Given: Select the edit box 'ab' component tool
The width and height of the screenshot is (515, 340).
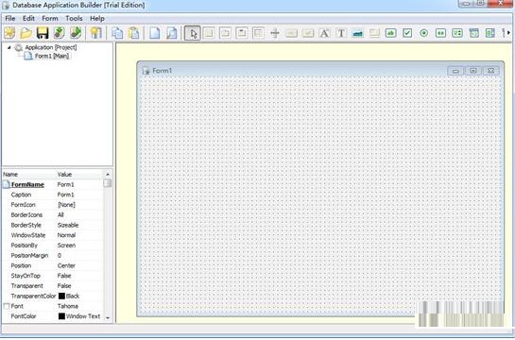Looking at the screenshot, I should tap(390, 33).
